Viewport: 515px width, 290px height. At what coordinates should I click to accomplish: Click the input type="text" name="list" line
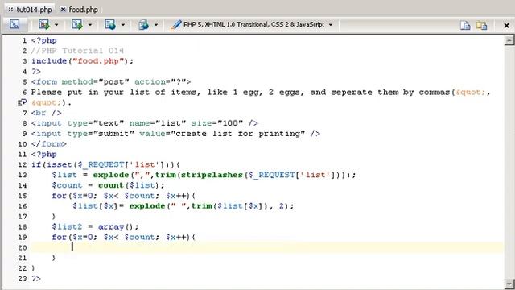(x=145, y=123)
